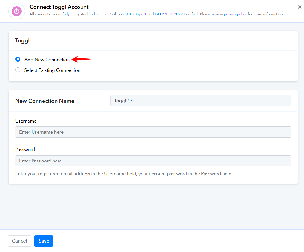Image resolution: width=304 pixels, height=252 pixels.
Task: Open the ISO 27001:2022 certification link
Action: pyautogui.click(x=168, y=14)
